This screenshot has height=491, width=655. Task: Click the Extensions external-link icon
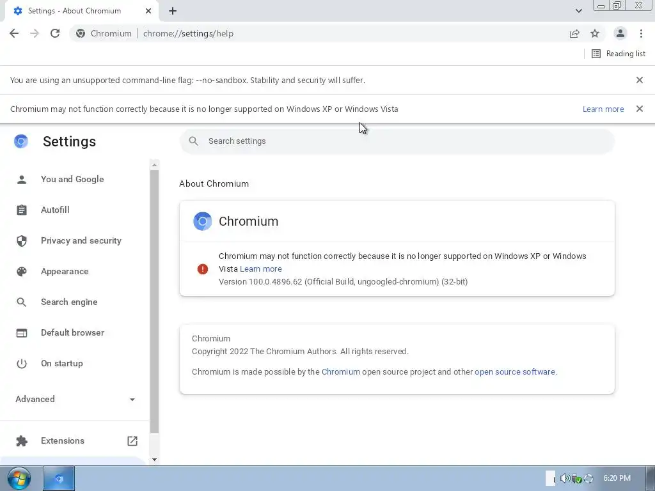pyautogui.click(x=132, y=441)
